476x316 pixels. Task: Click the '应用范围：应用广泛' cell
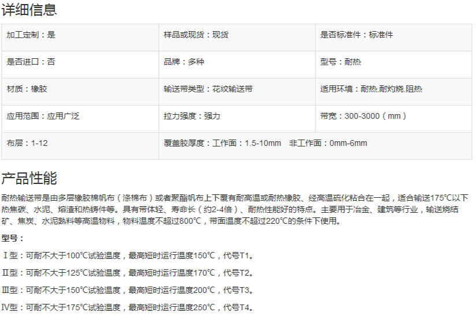point(80,119)
